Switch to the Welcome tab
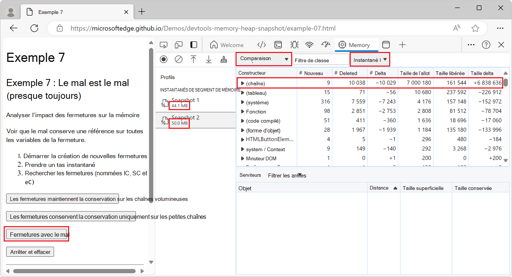The image size is (512, 277). point(227,45)
